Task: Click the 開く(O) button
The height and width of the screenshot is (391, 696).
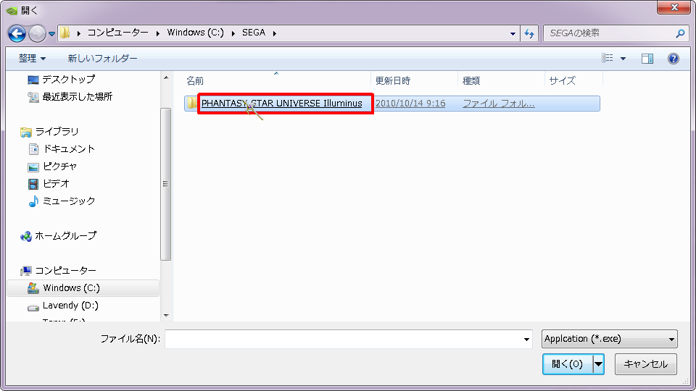Action: [568, 364]
